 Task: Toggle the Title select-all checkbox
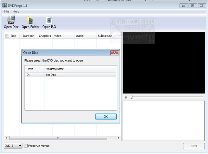point(7,36)
